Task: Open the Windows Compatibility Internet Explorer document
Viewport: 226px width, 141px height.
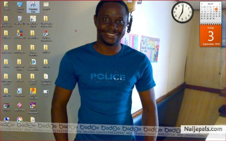Action: 33,65
